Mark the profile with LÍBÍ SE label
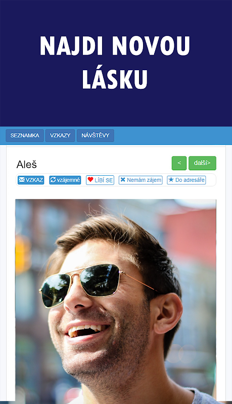Screen dimensions: 232x404 [104, 180]
